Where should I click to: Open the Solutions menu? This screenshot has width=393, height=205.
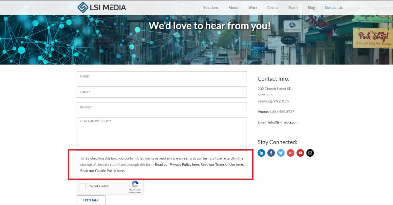(211, 8)
